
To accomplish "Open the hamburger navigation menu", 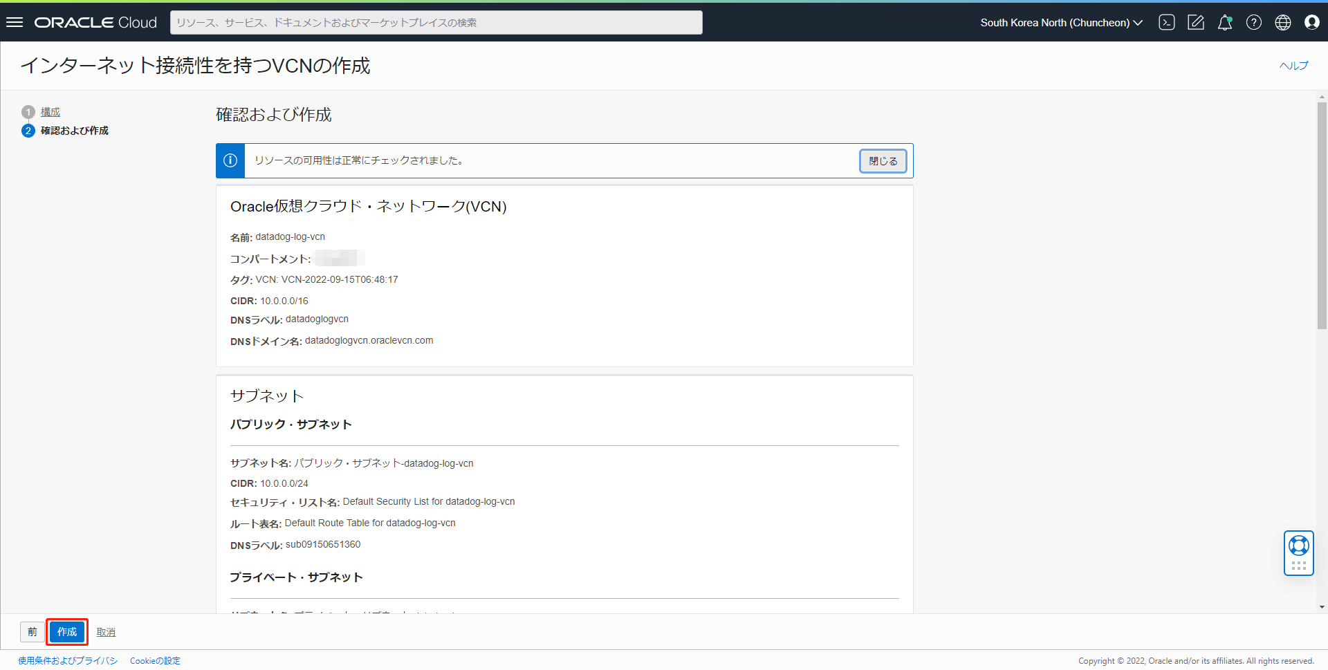I will (15, 22).
